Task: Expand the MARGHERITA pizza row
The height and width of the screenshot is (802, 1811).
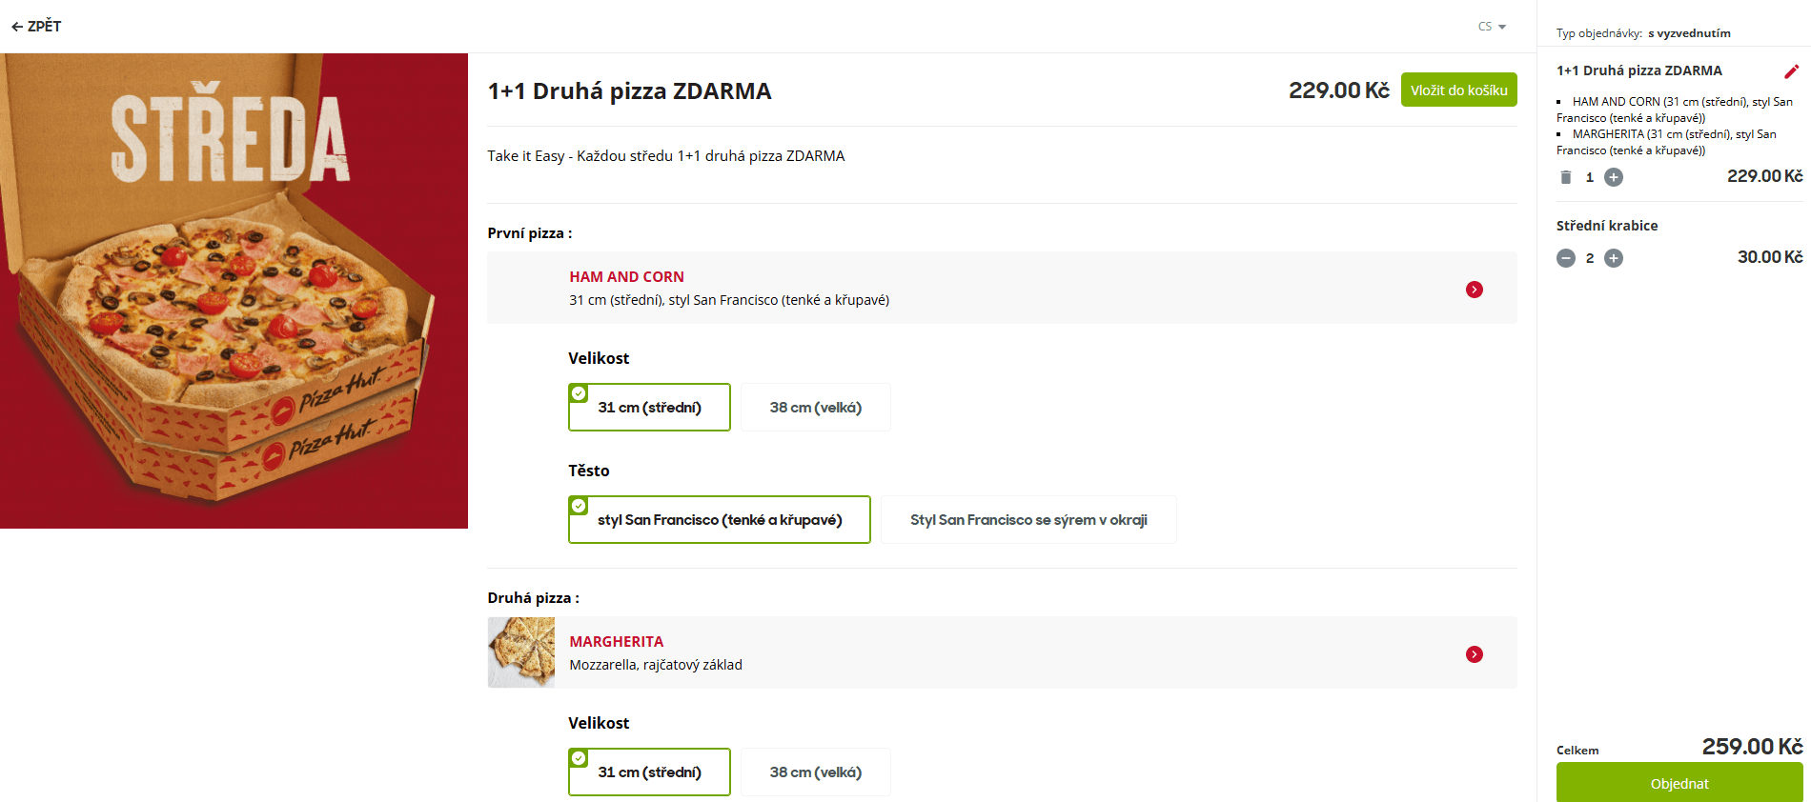Action: coord(953,652)
